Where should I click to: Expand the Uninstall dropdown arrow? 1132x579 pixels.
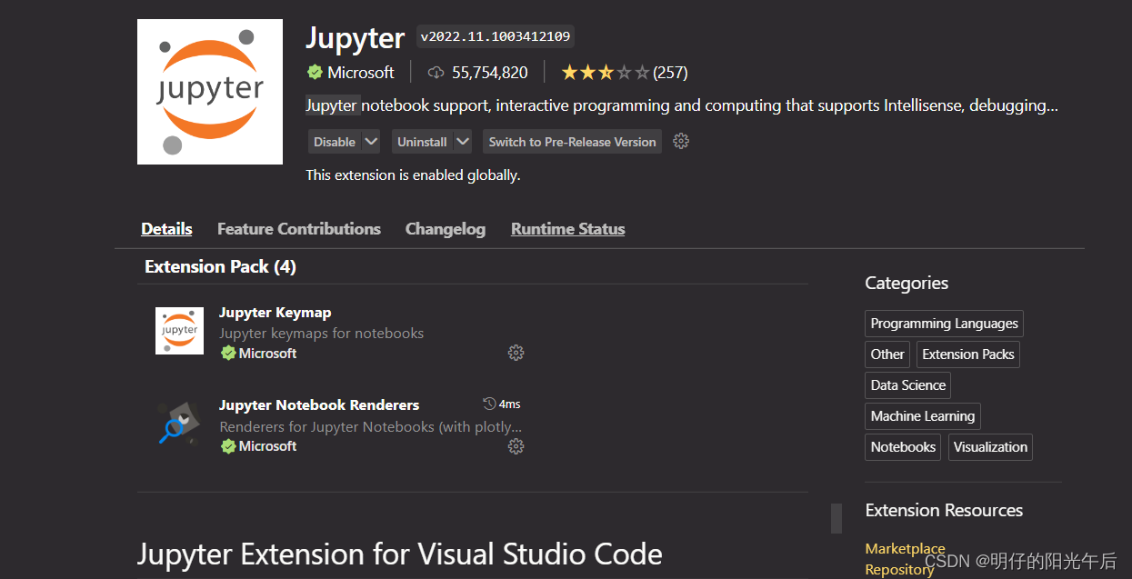[x=463, y=142]
